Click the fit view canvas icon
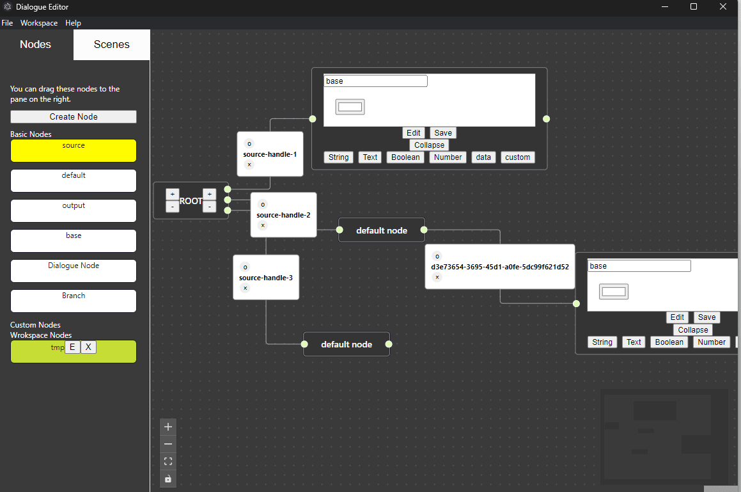Viewport: 741px width, 492px height. click(168, 461)
